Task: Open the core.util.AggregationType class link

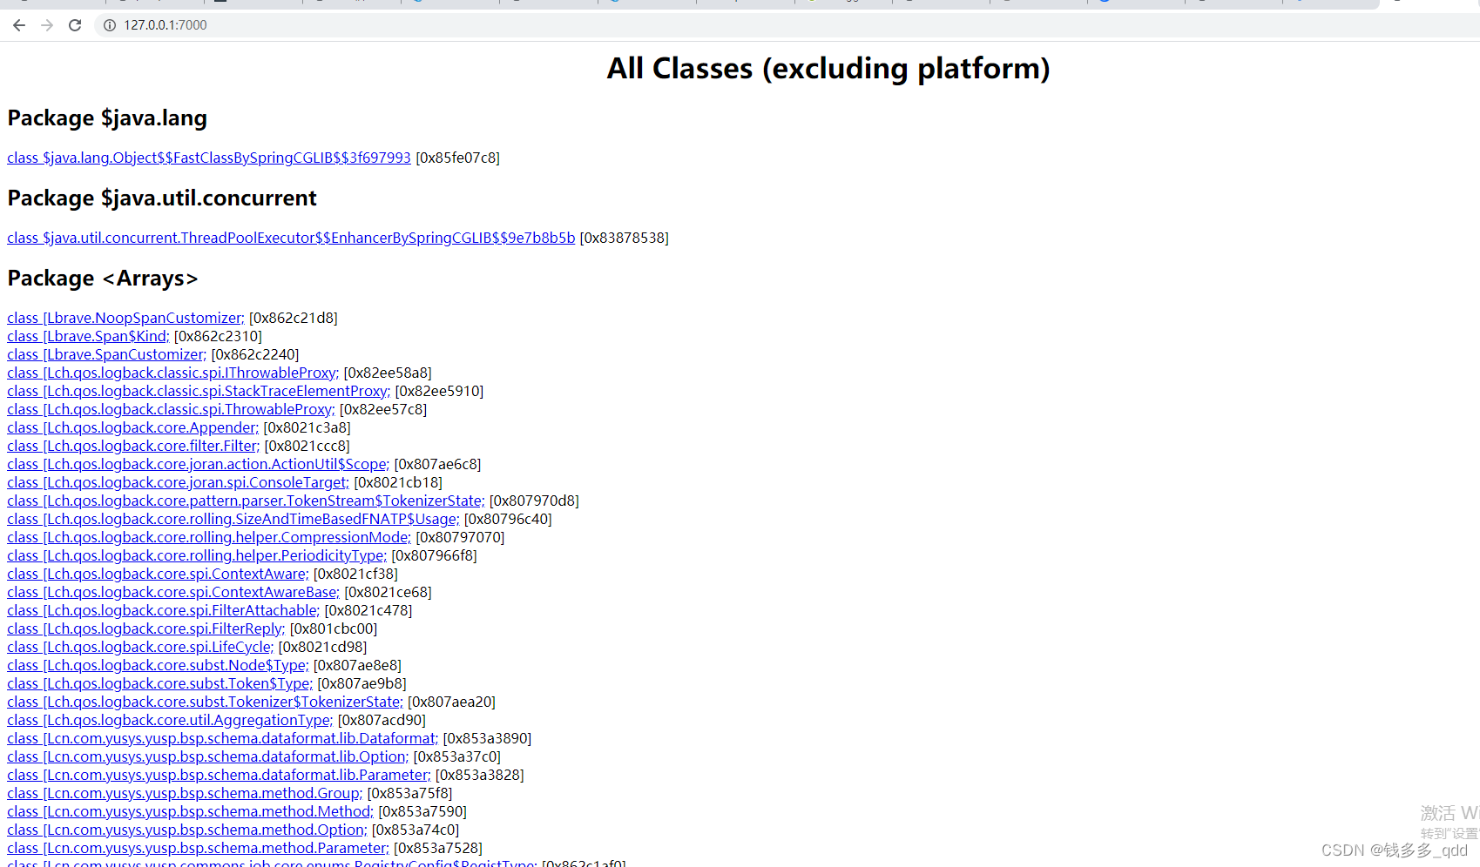Action: pos(169,720)
